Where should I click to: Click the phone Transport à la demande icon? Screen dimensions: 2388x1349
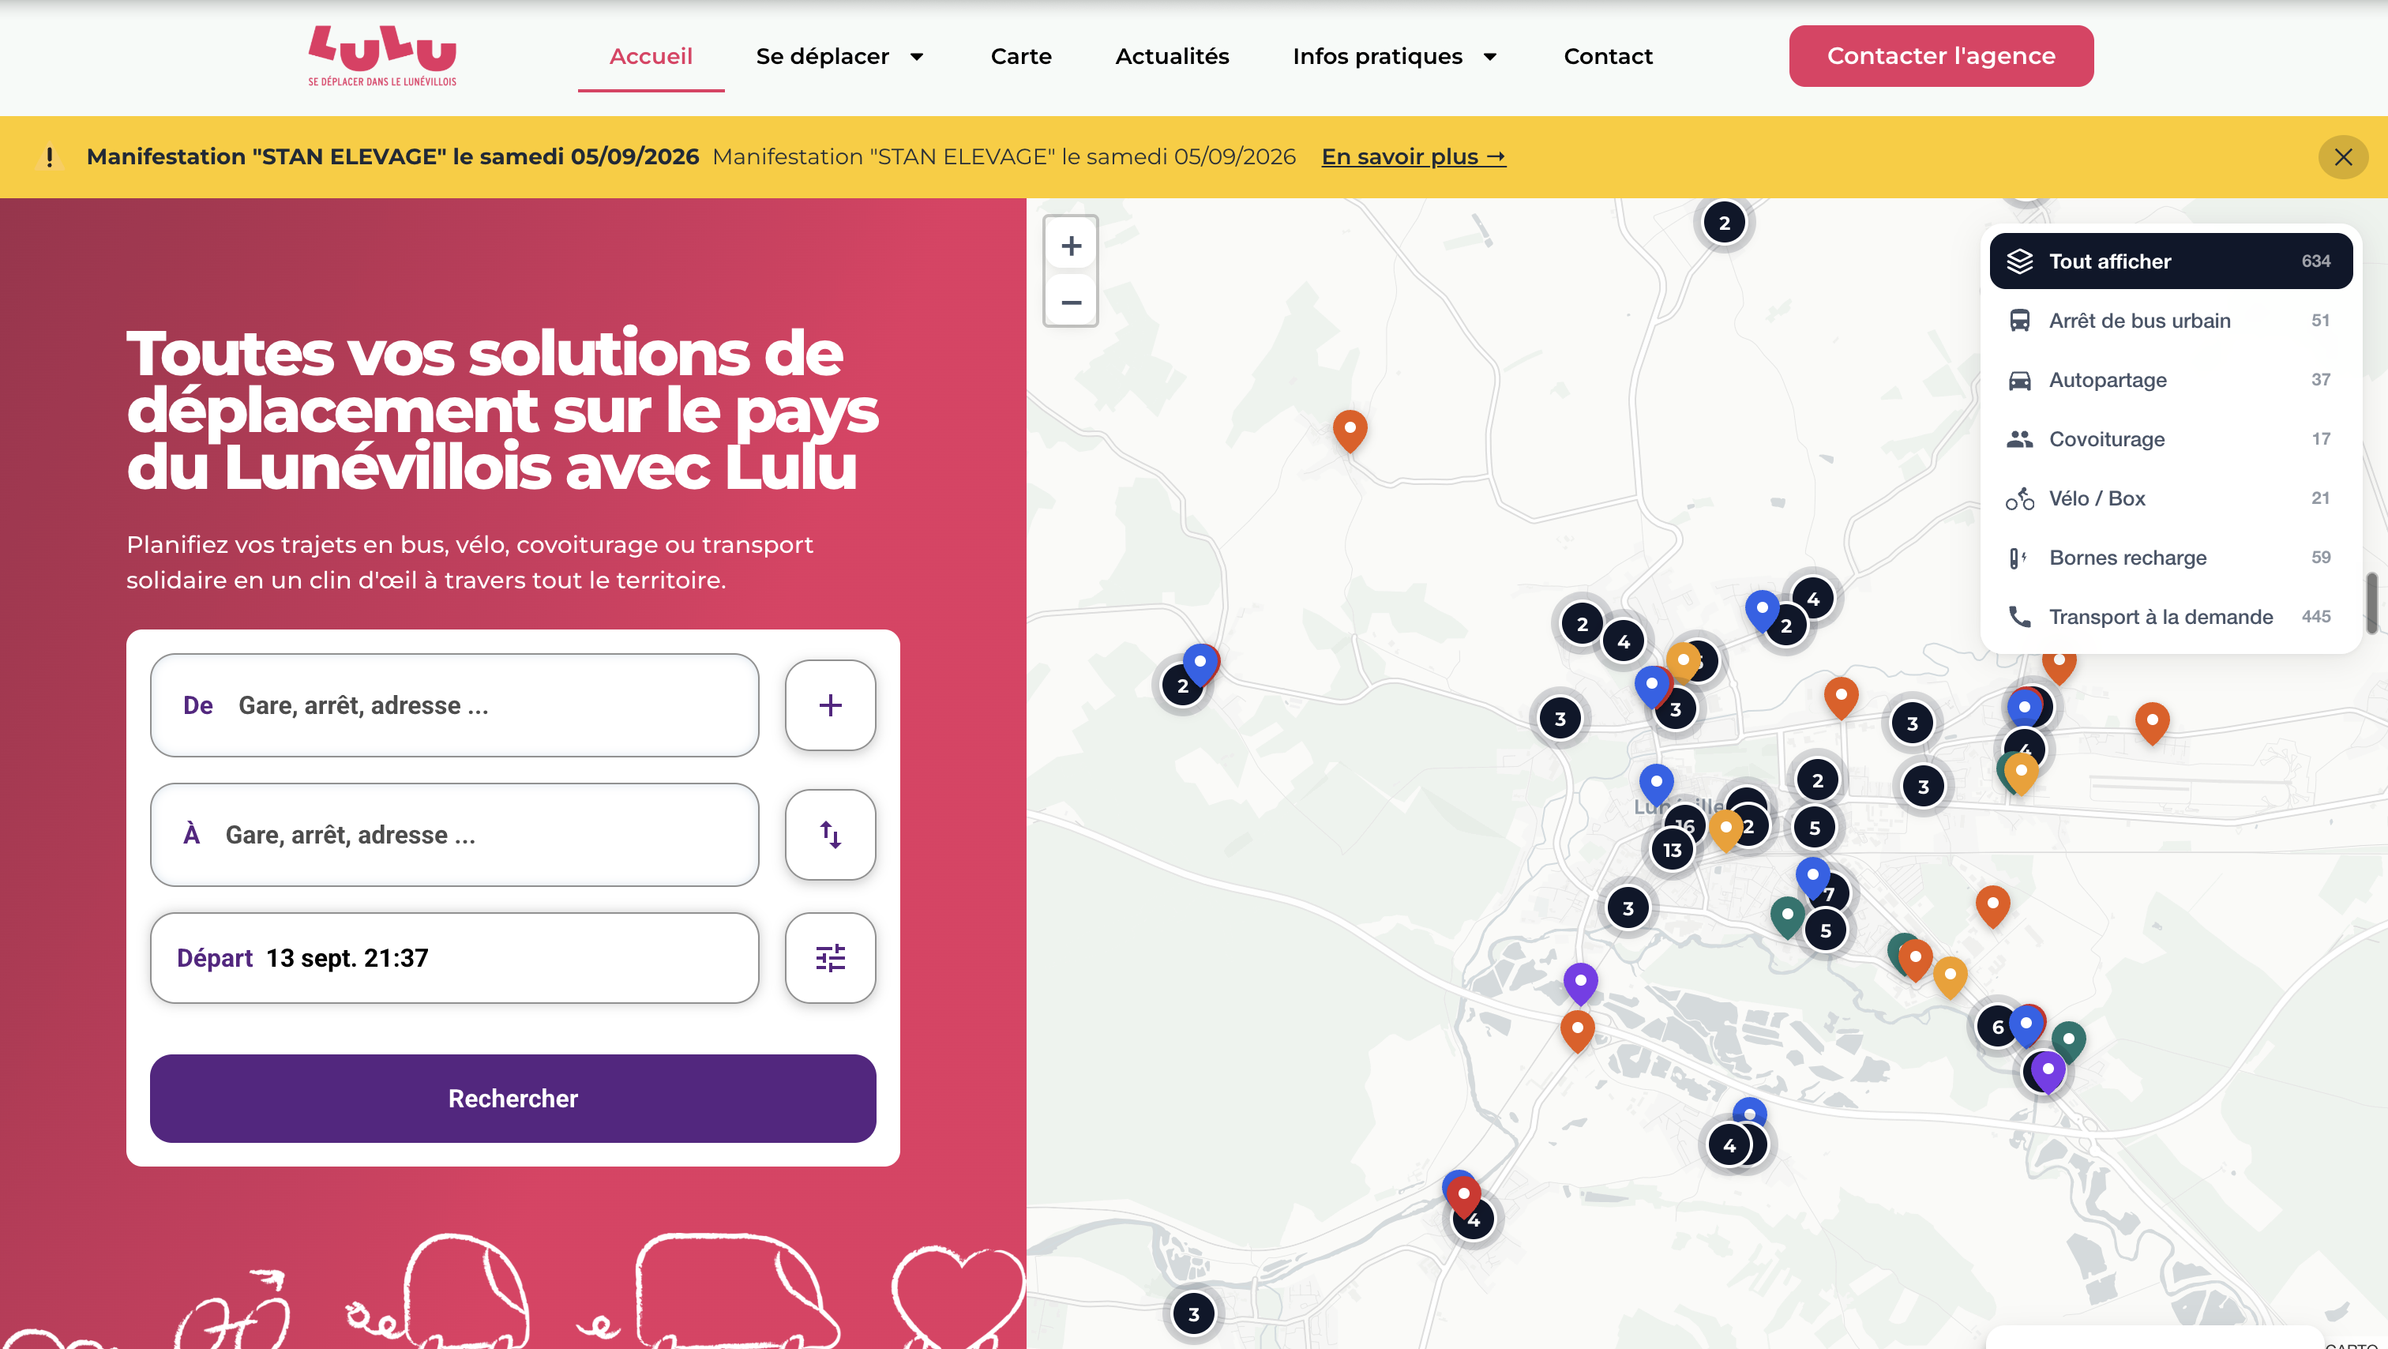(2019, 617)
